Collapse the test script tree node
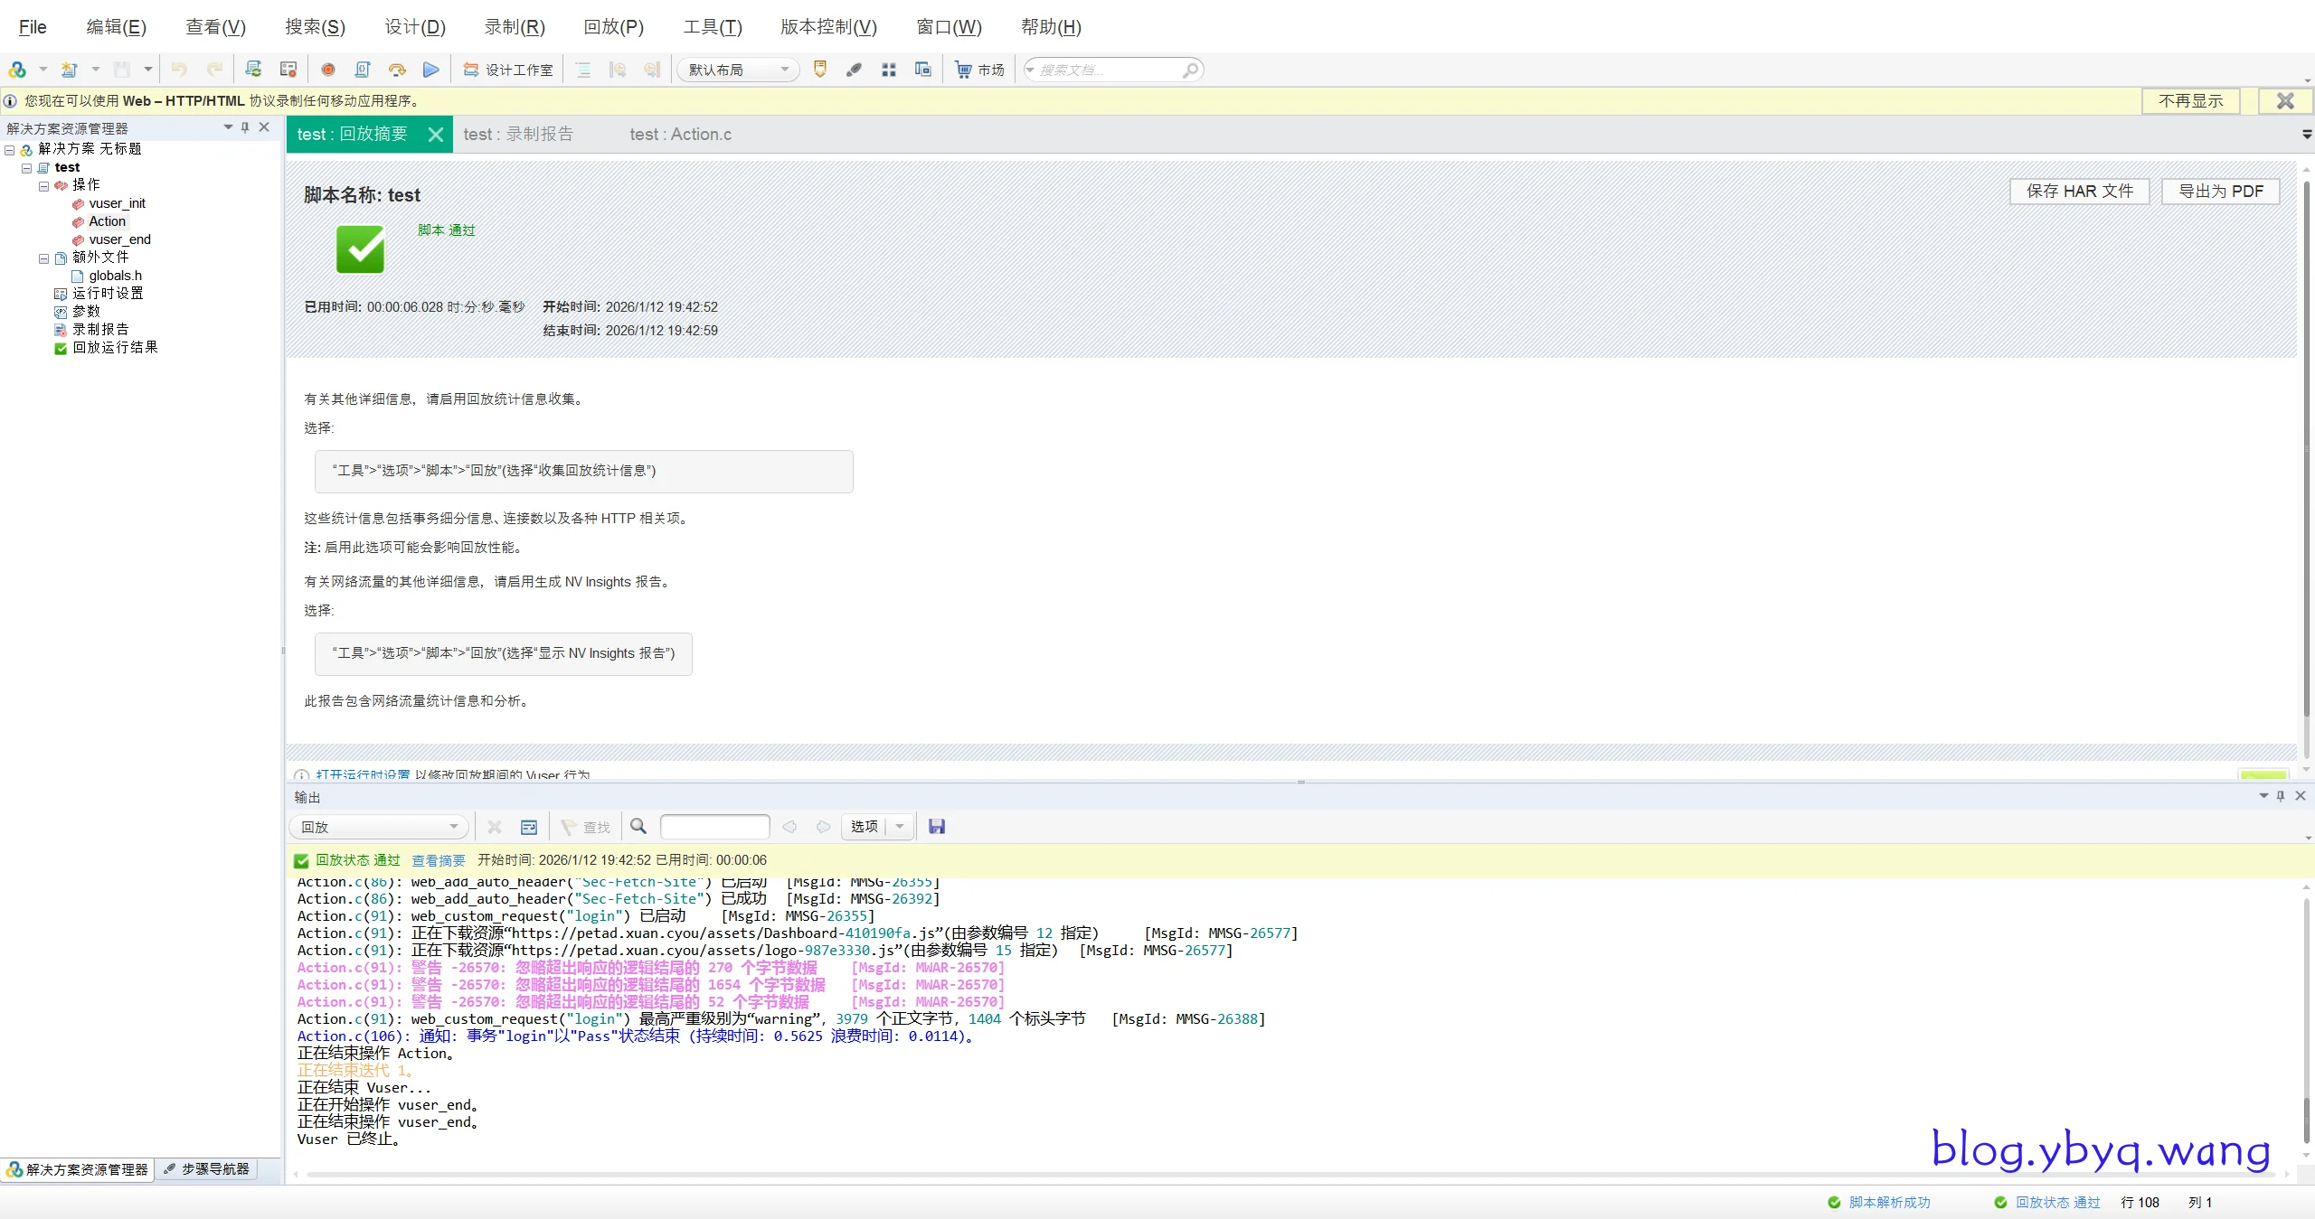 point(26,168)
